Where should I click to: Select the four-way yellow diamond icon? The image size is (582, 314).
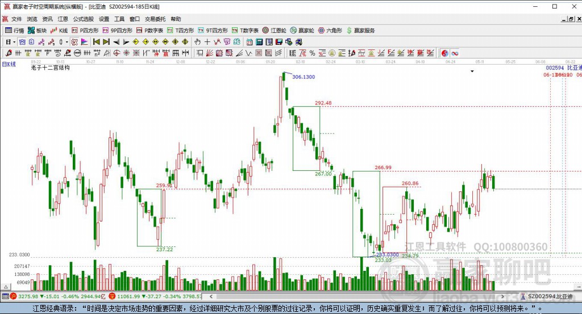pyautogui.click(x=185, y=42)
